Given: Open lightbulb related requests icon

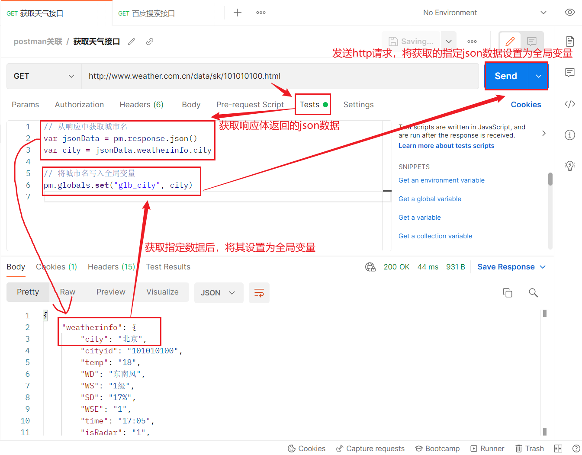Looking at the screenshot, I should (570, 166).
